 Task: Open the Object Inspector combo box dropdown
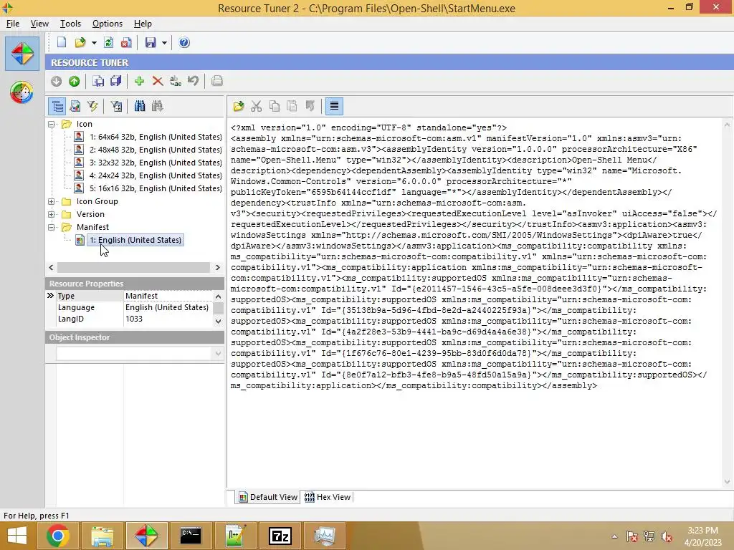(x=218, y=354)
